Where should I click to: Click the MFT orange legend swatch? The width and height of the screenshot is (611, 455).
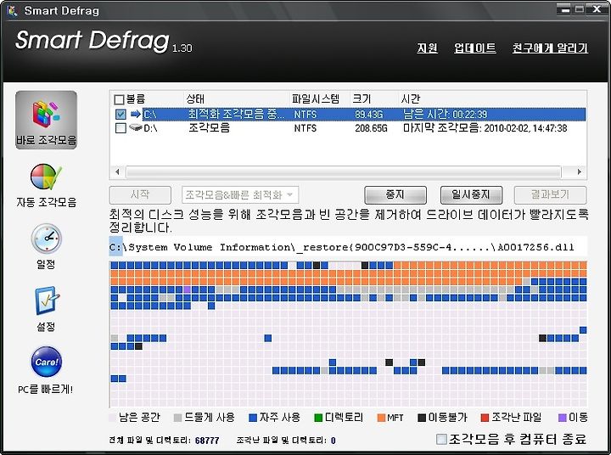pos(382,418)
